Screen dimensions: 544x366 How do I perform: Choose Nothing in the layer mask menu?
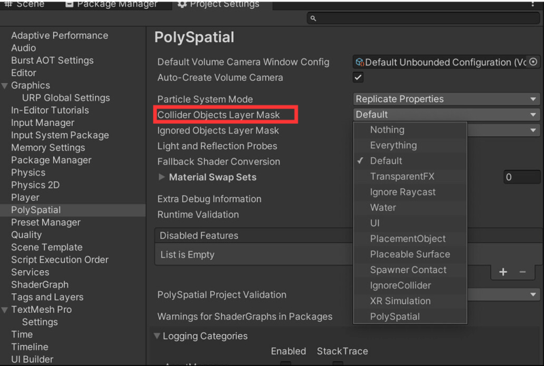[387, 129]
